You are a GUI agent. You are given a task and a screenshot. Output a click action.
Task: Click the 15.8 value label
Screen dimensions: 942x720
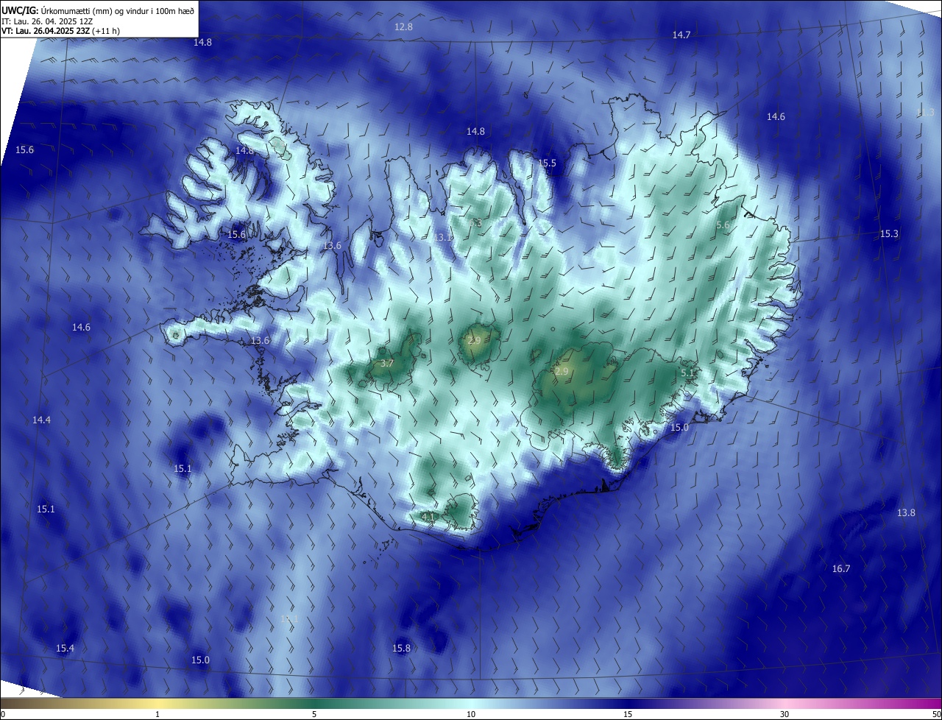click(x=401, y=649)
